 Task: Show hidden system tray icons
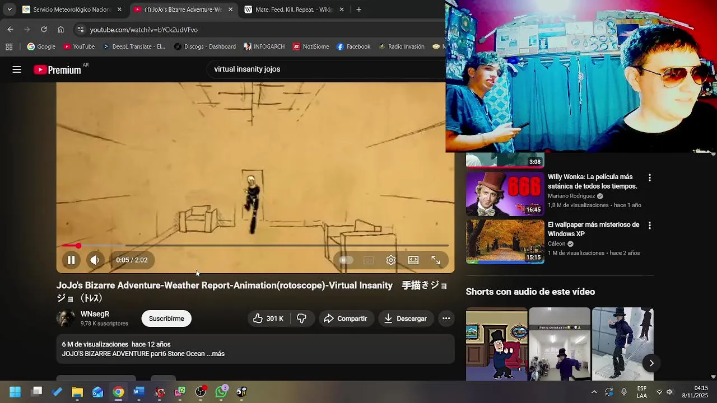594,392
